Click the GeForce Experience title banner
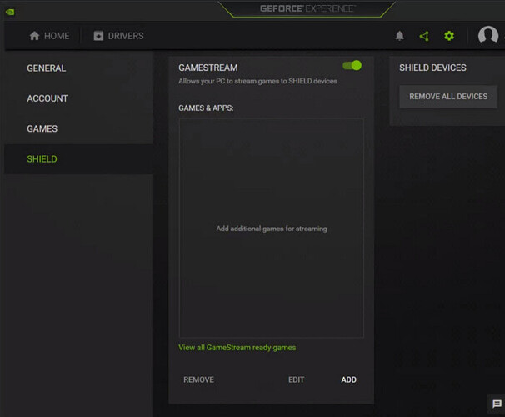Viewport: 505px width, 417px height. coord(309,8)
